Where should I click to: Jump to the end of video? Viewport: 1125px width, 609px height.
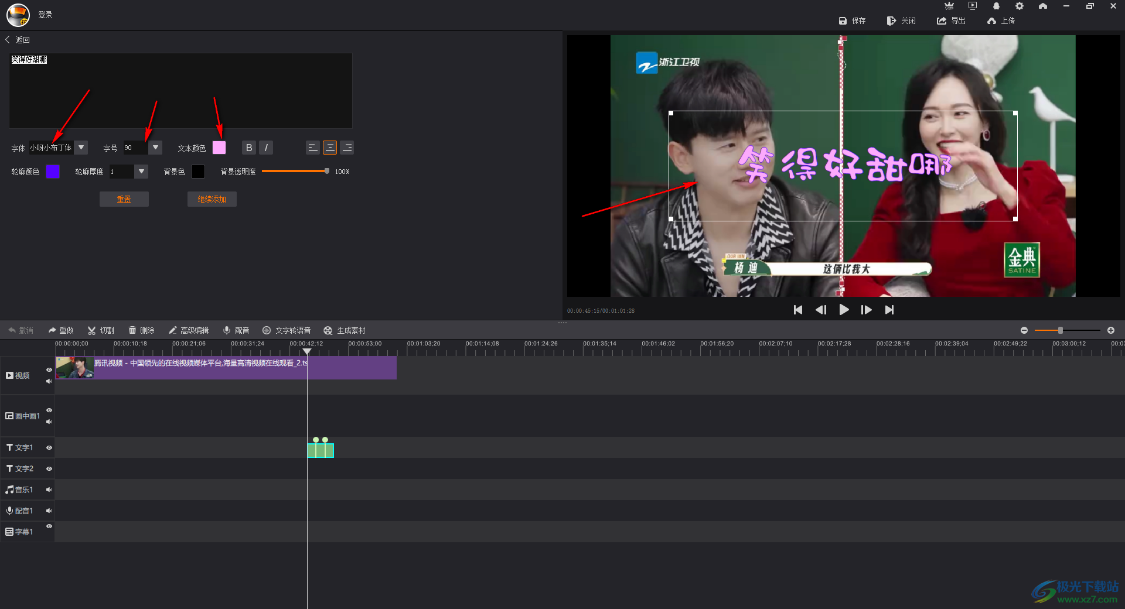click(889, 310)
